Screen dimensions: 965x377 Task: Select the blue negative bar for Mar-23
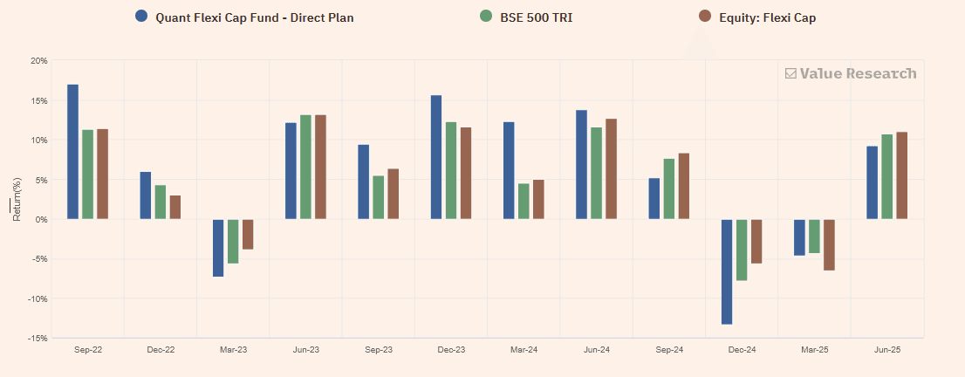[x=218, y=248]
